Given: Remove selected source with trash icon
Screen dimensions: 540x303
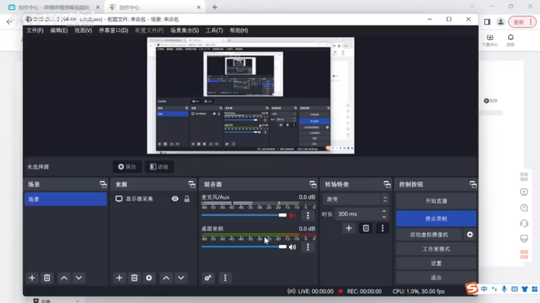Looking at the screenshot, I should (134, 277).
